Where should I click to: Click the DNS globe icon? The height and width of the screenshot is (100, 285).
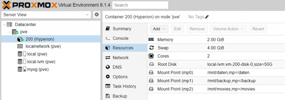108,67
